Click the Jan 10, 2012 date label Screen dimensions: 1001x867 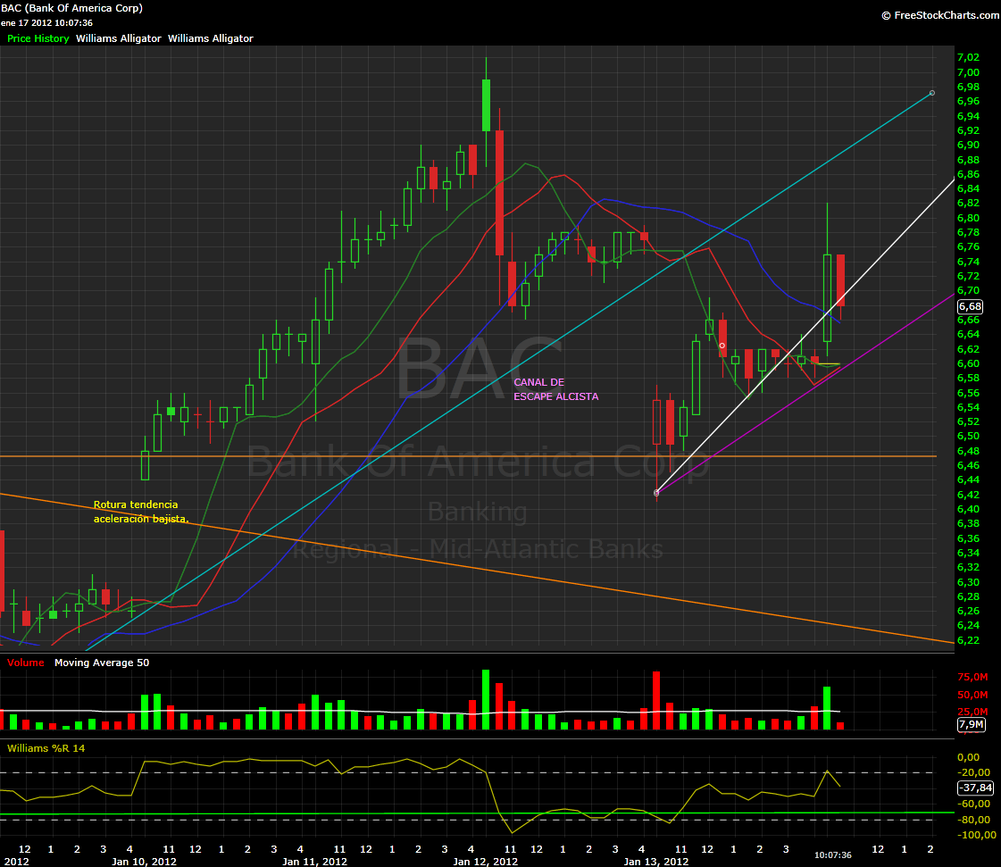click(144, 862)
